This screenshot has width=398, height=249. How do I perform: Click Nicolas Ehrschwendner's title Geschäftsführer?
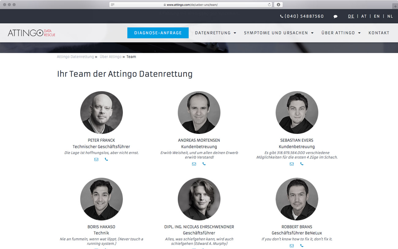[199, 233]
